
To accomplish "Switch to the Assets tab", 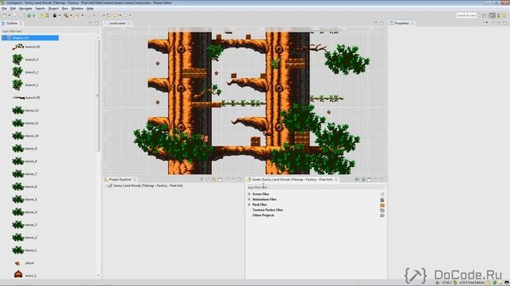I will click(x=292, y=180).
